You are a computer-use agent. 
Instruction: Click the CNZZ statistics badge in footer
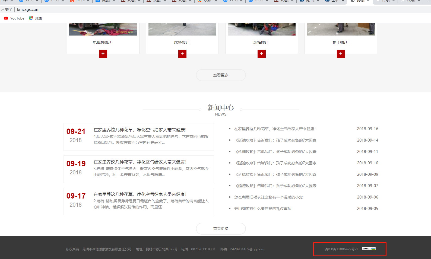click(369, 249)
